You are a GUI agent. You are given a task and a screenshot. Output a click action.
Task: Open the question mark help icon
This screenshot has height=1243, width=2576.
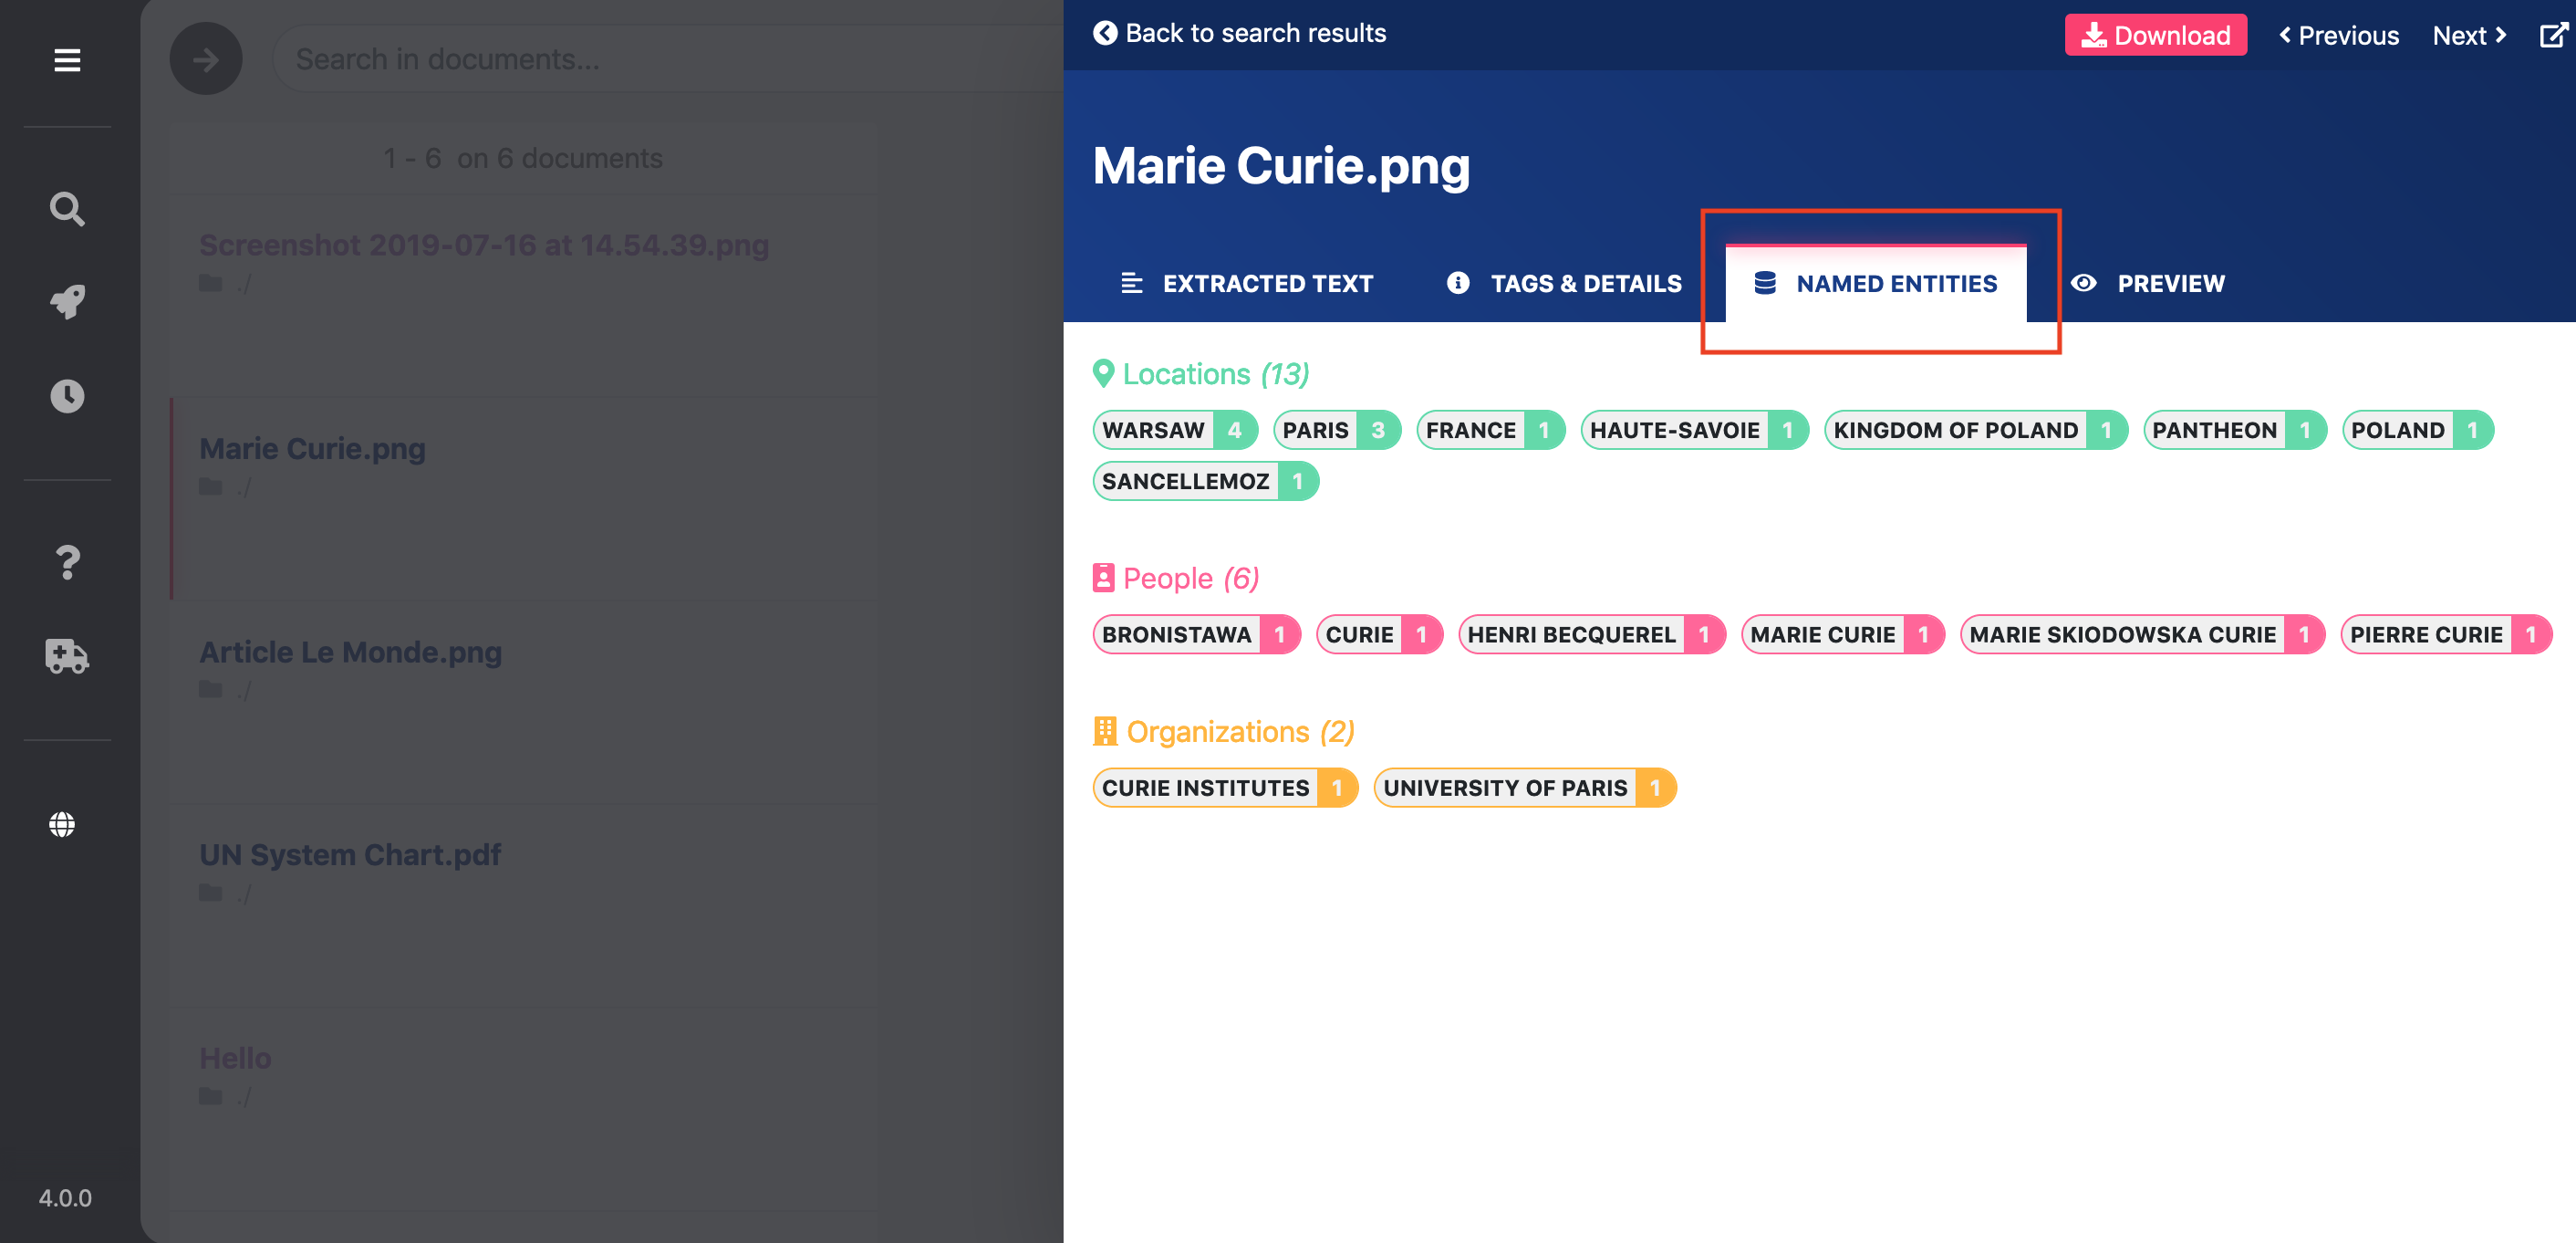[67, 562]
